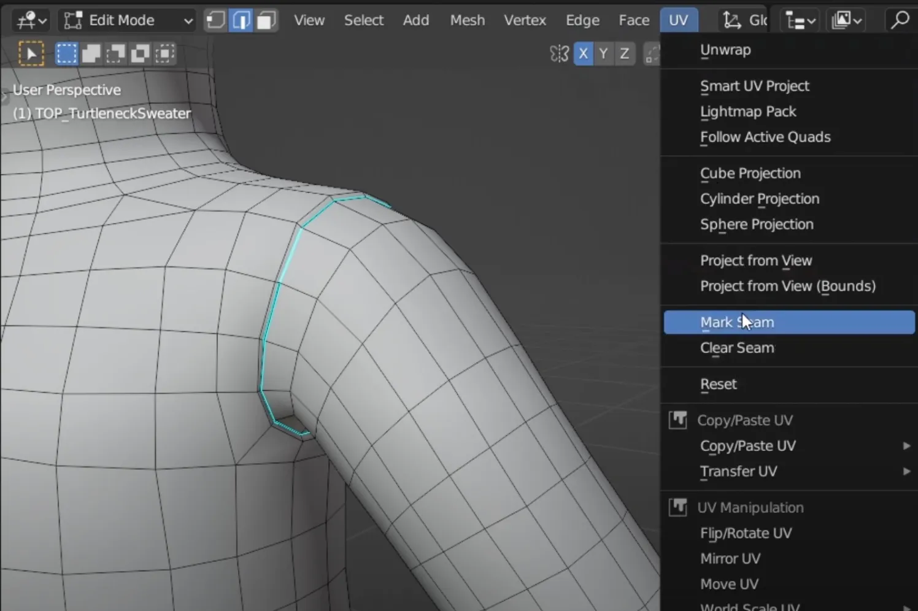Toggle X axis mirror
This screenshot has width=918, height=611.
[583, 54]
